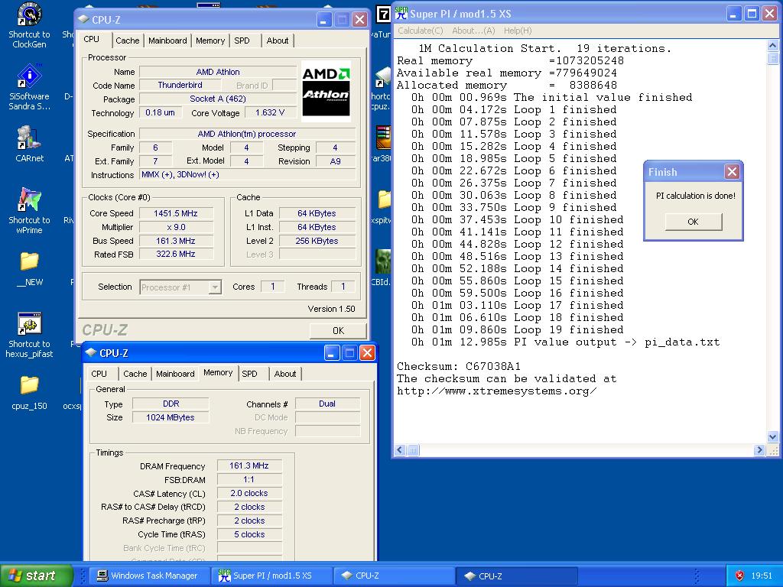Click the Rated FSB 322.6 MHz field
783x587 pixels.
[x=176, y=254]
